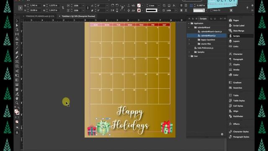
Task: Click the green gift box image on the page
Action: (x=103, y=127)
